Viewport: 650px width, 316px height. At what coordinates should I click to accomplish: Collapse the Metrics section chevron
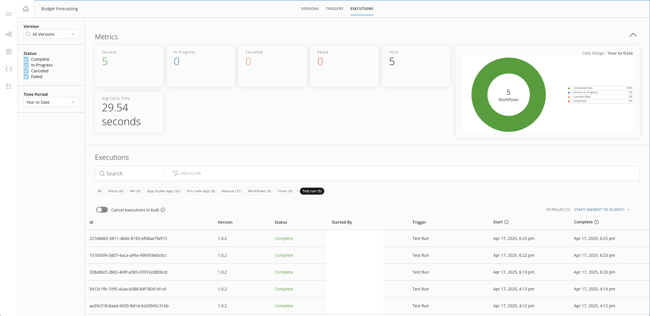tap(633, 35)
